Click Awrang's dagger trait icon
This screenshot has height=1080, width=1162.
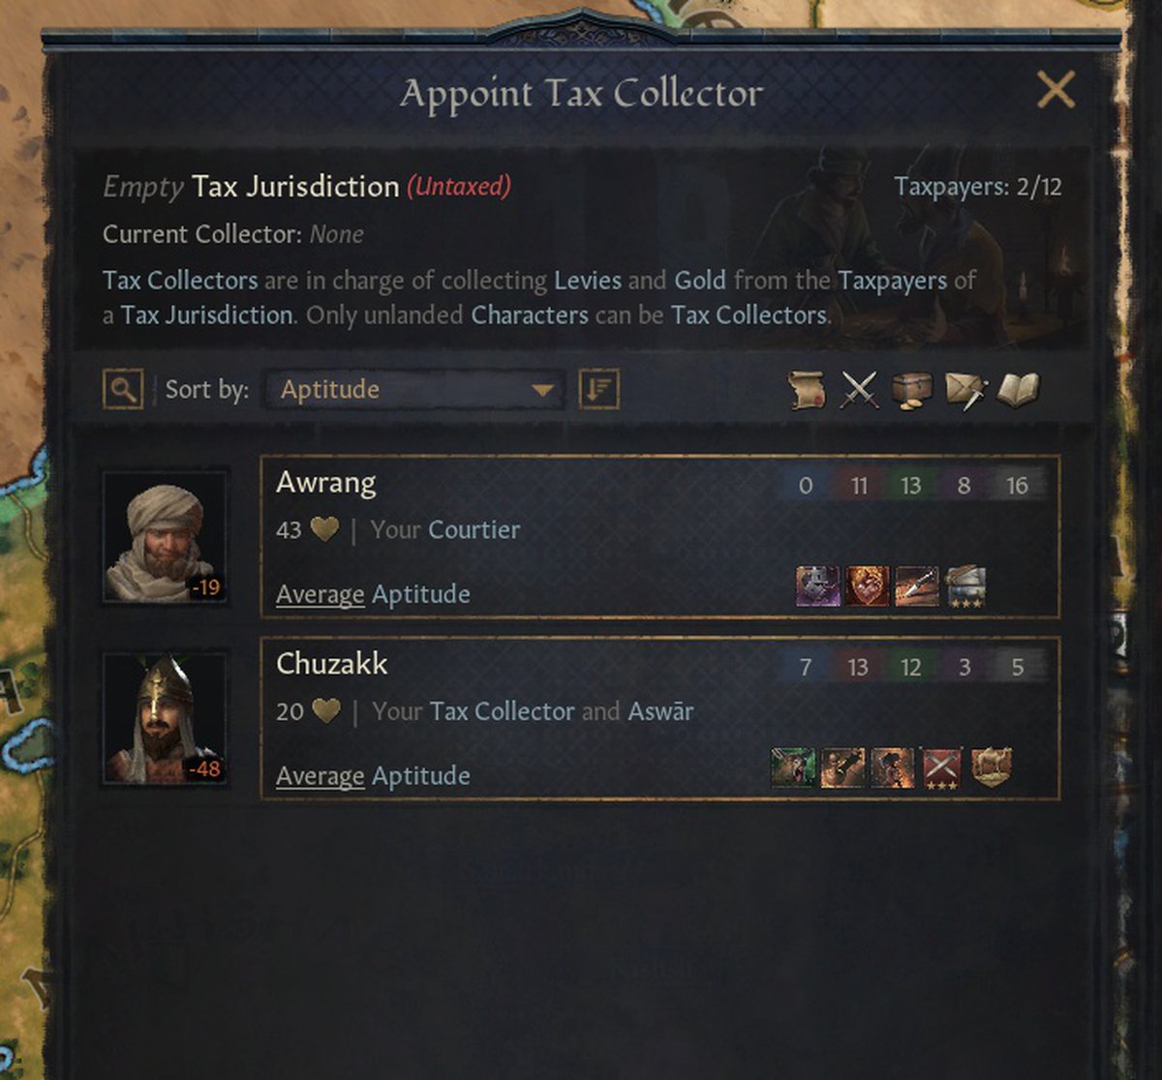coord(917,586)
